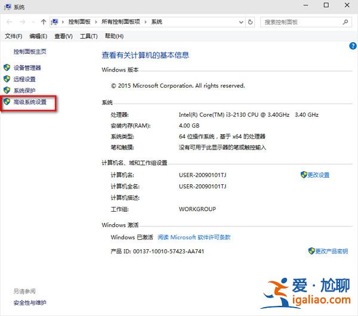358x316 pixels.
Task: Click the RAM value 4.00 GB
Action: (x=189, y=125)
